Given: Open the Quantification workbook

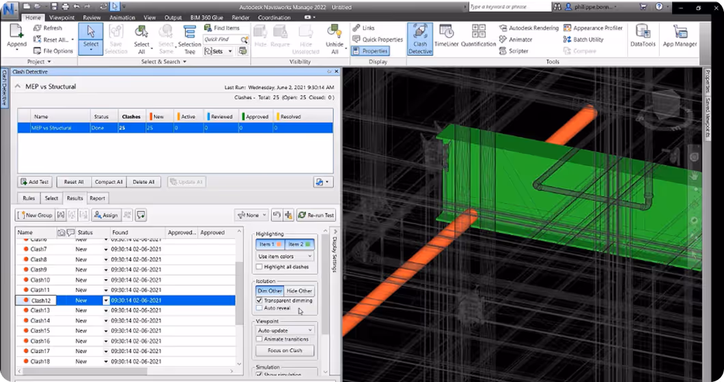Looking at the screenshot, I should click(x=478, y=35).
